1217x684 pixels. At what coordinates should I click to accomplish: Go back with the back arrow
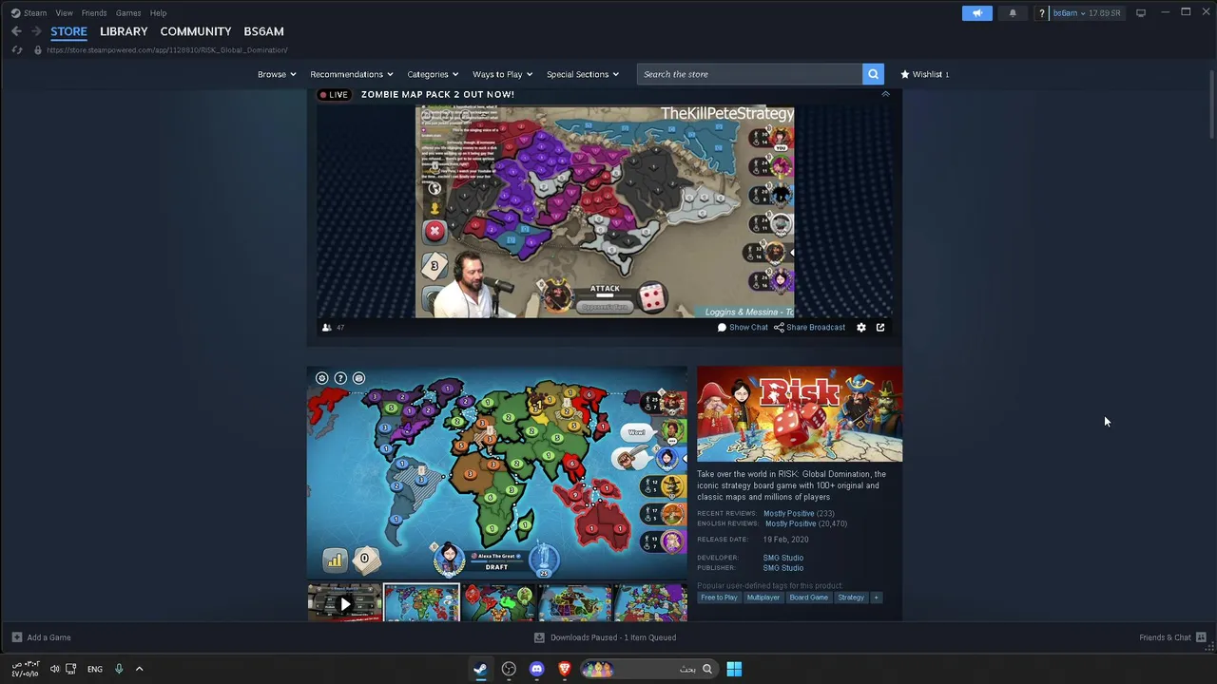[16, 31]
